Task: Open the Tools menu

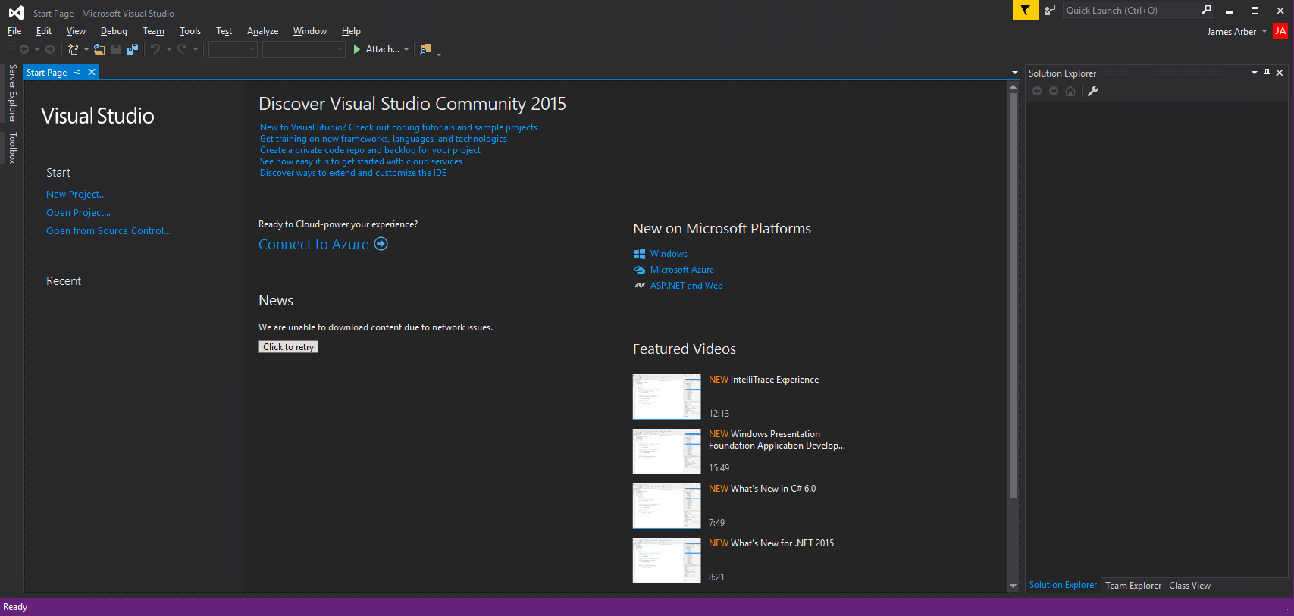Action: coord(190,31)
